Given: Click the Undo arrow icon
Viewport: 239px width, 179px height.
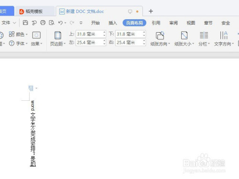Looking at the screenshot, I should (60, 23).
